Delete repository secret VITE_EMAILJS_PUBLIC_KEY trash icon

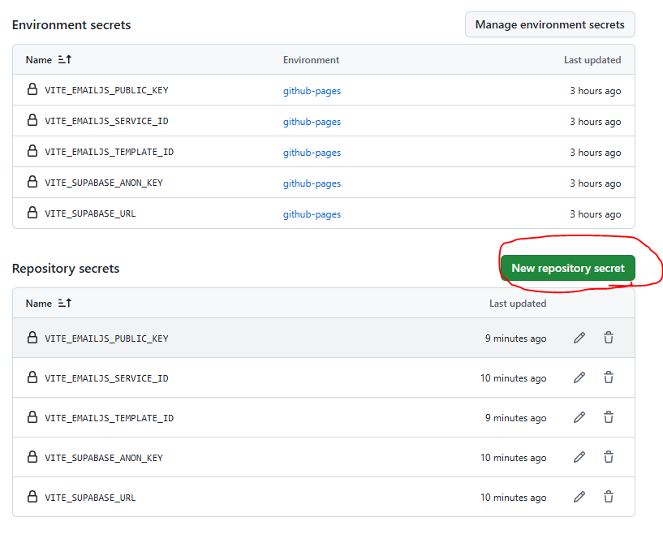[x=609, y=338]
